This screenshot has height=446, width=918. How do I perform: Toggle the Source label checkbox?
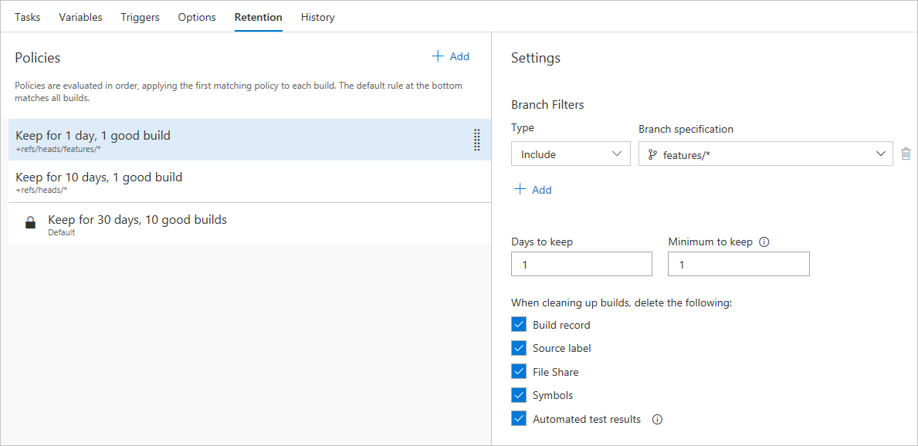(519, 348)
